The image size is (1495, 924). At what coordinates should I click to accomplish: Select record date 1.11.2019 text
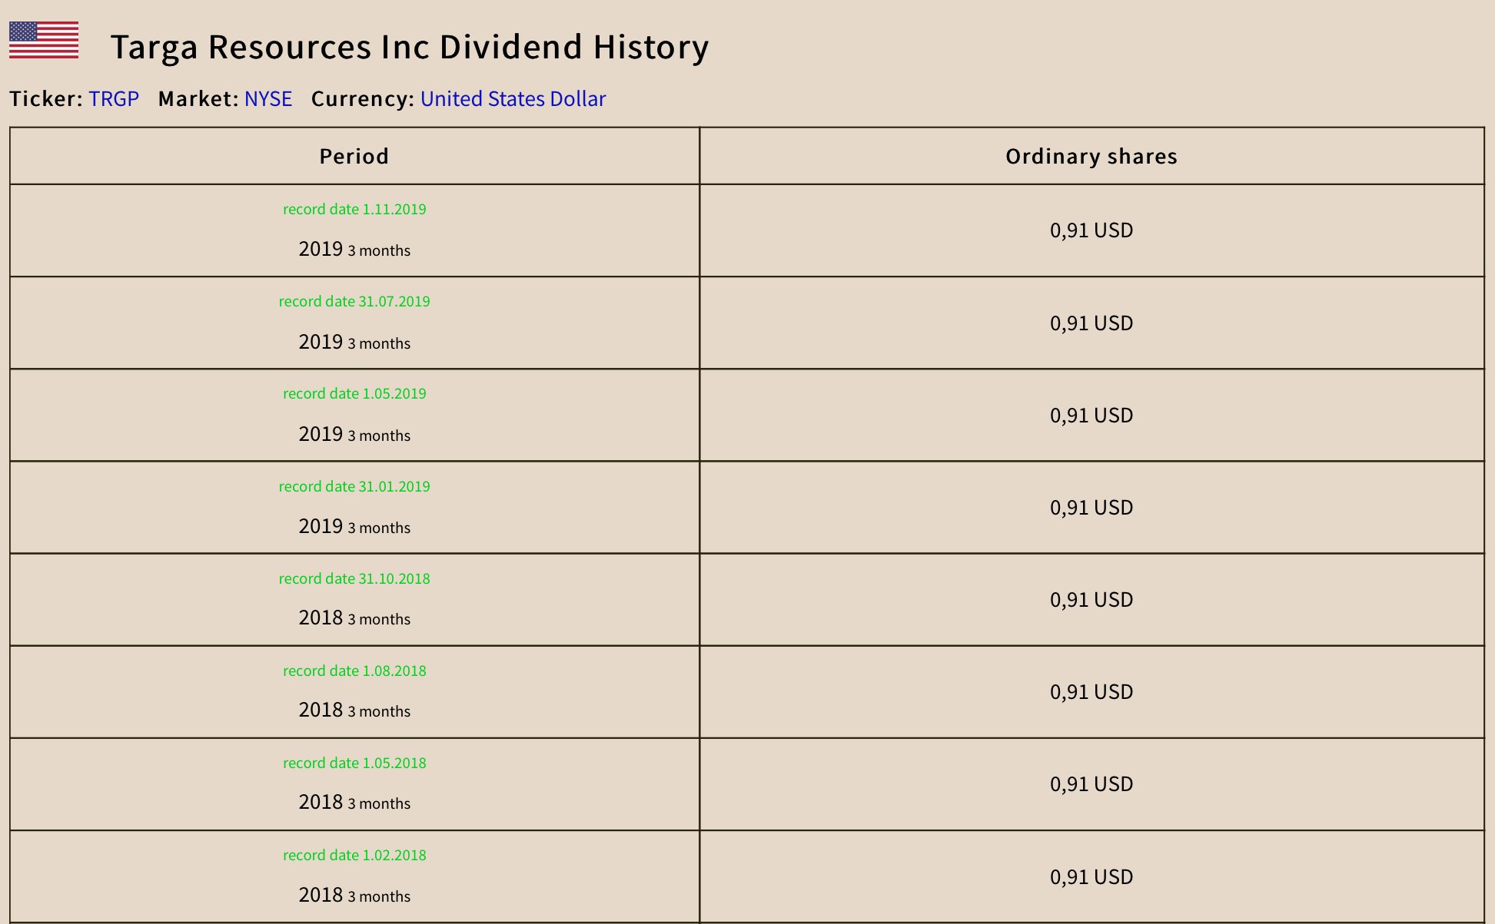[354, 210]
